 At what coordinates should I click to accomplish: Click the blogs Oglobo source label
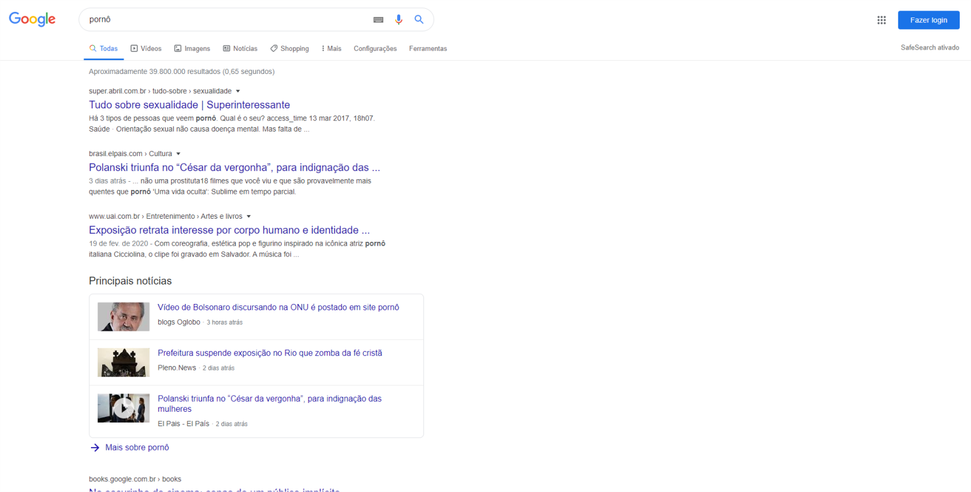point(179,322)
